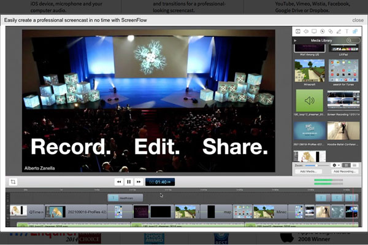
Task: Open the Text properties T tab
Action: coord(347,31)
